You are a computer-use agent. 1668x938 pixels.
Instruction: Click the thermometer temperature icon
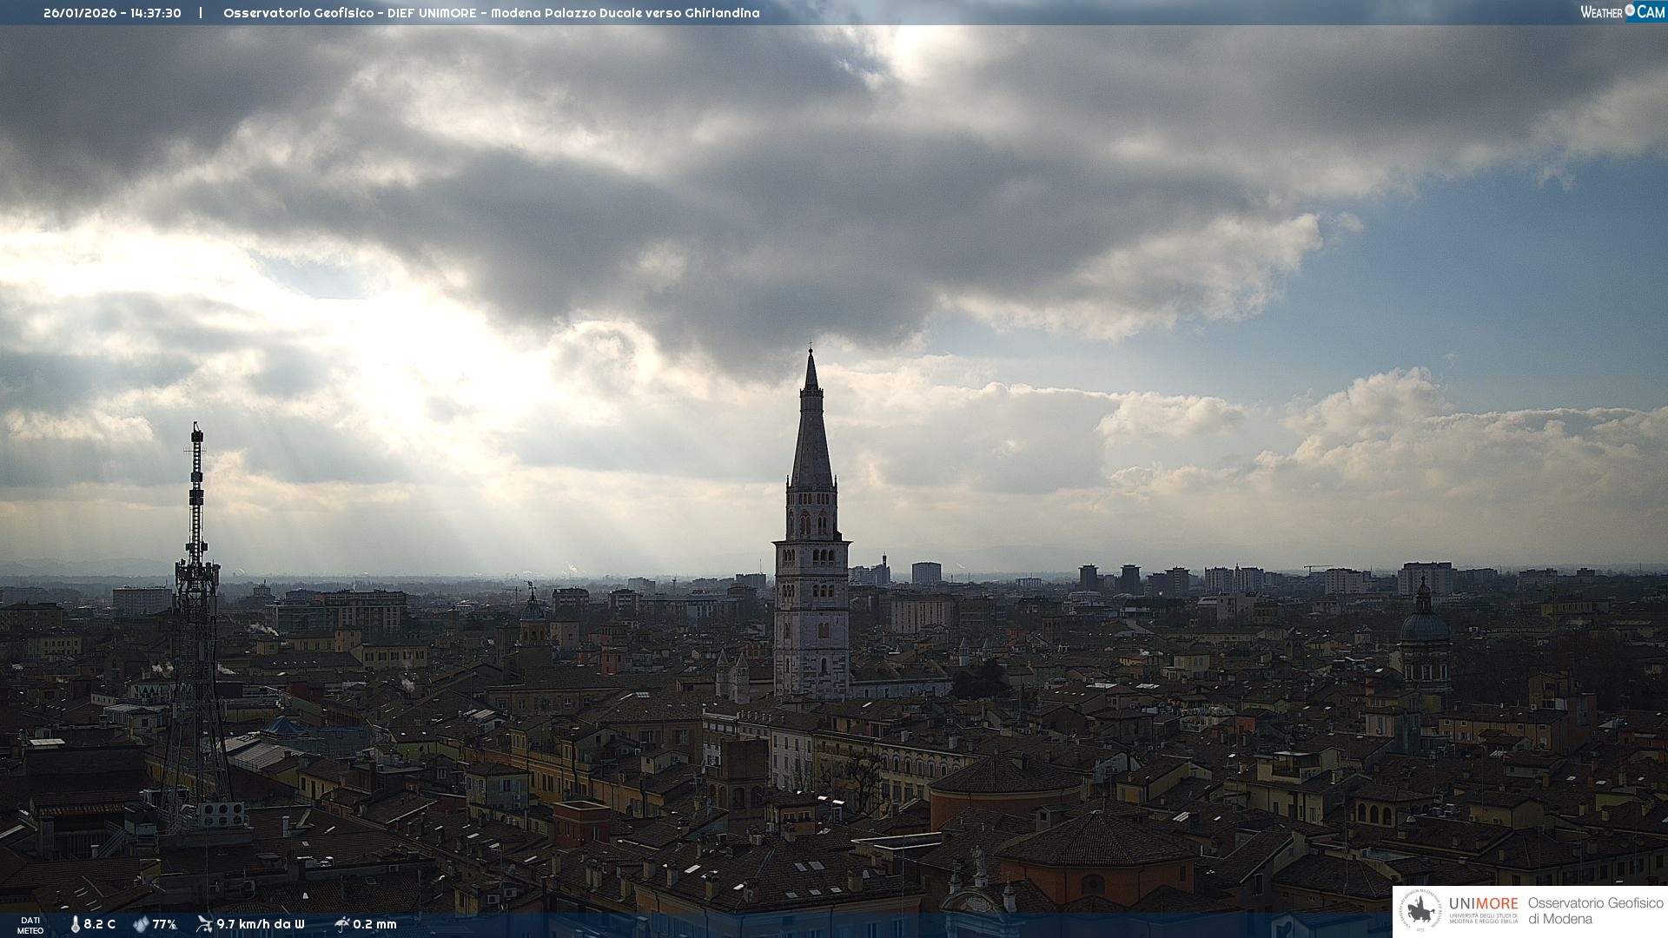(76, 924)
